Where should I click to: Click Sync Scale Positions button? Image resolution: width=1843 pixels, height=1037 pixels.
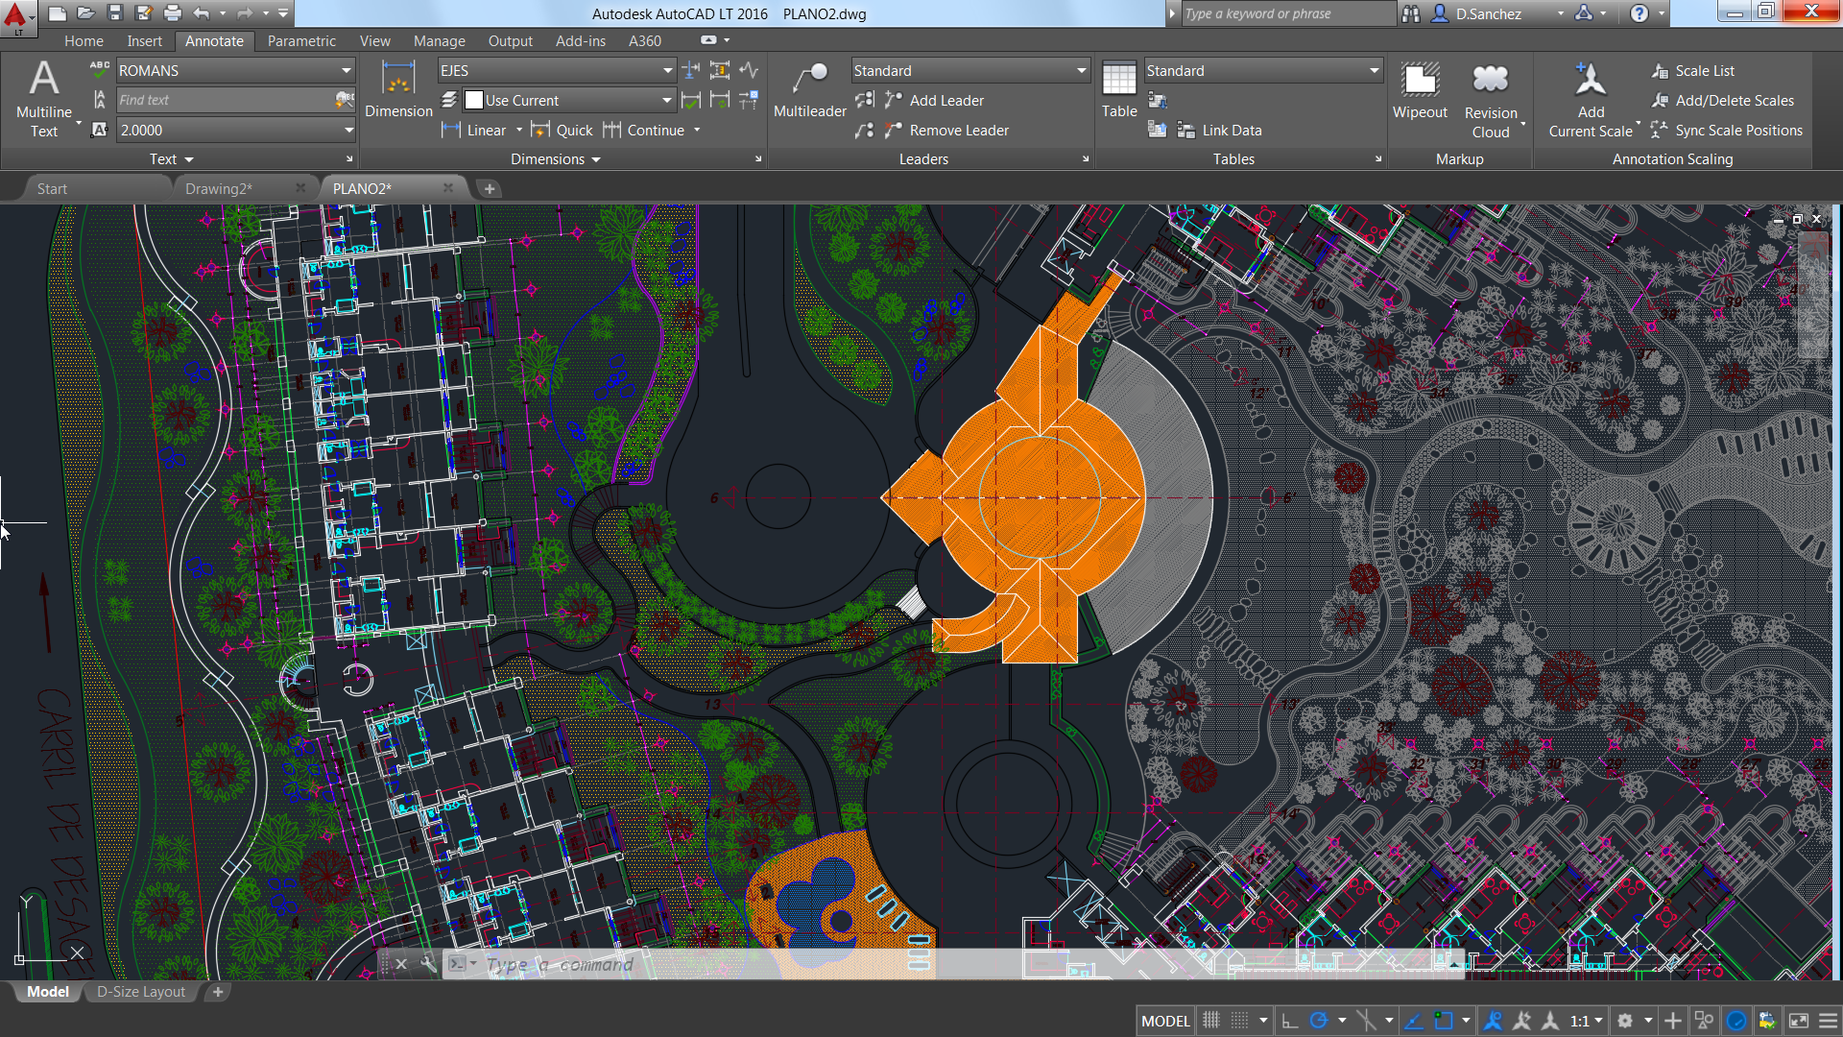pyautogui.click(x=1738, y=131)
